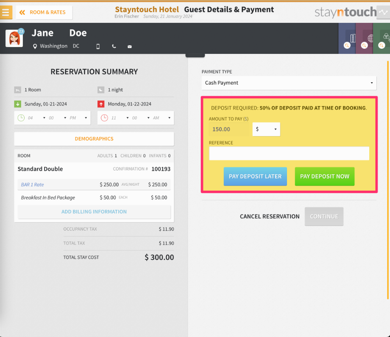Click the Occupancy Tax amount row
This screenshot has width=390, height=337.
[x=119, y=229]
